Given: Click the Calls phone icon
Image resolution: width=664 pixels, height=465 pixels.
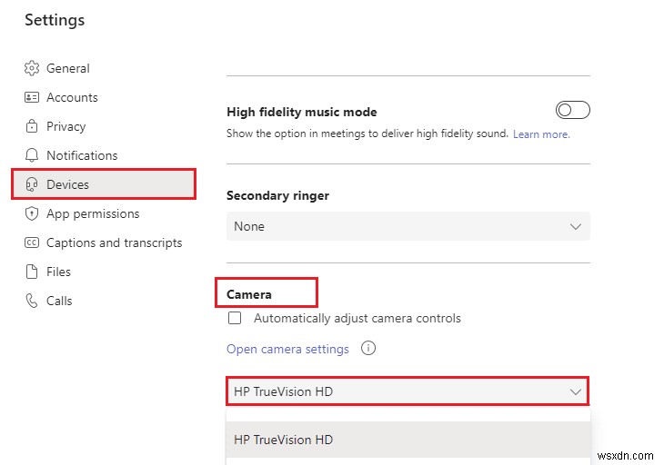Looking at the screenshot, I should (32, 301).
